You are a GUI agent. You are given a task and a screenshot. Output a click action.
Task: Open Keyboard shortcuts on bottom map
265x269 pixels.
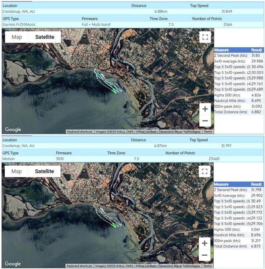click(x=79, y=266)
